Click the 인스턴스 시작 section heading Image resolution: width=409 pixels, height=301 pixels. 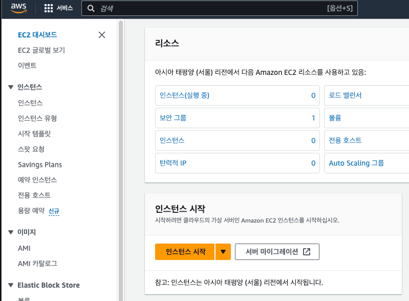click(180, 209)
